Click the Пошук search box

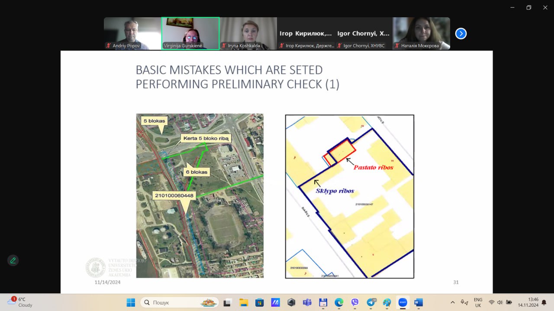(180, 302)
